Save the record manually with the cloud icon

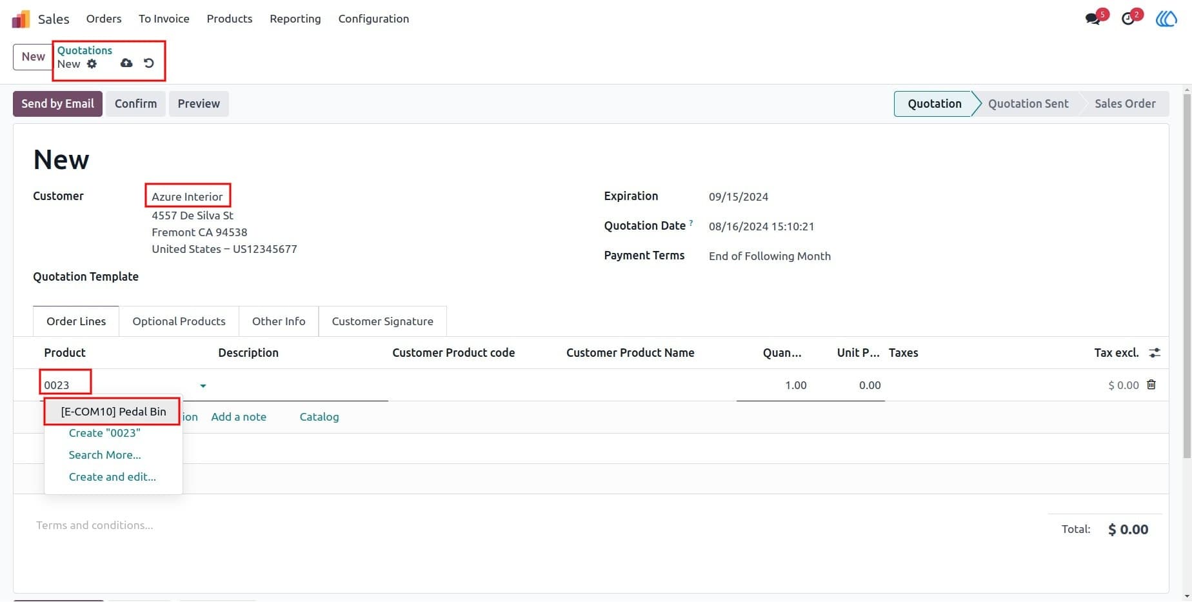[126, 63]
